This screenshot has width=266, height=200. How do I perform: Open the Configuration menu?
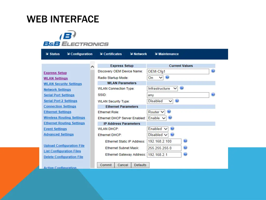[x=80, y=54]
